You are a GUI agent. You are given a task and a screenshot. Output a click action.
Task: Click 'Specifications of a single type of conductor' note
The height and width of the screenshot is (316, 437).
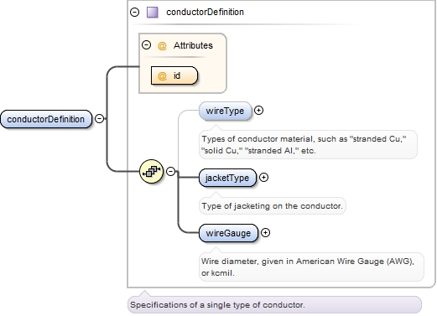click(x=274, y=304)
